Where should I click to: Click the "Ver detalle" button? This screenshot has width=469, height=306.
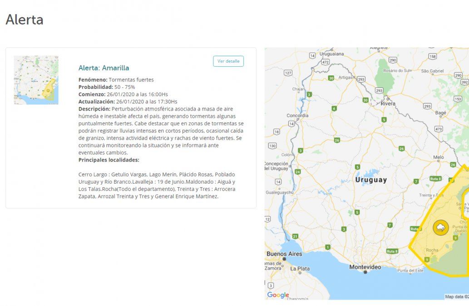point(228,61)
